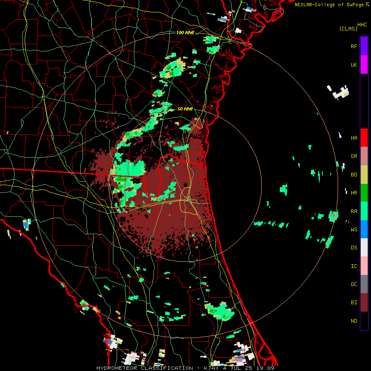Click the 'HYDROMETEOR CLASSIFICATION' caption text
This screenshot has width=371, height=371.
(x=144, y=368)
